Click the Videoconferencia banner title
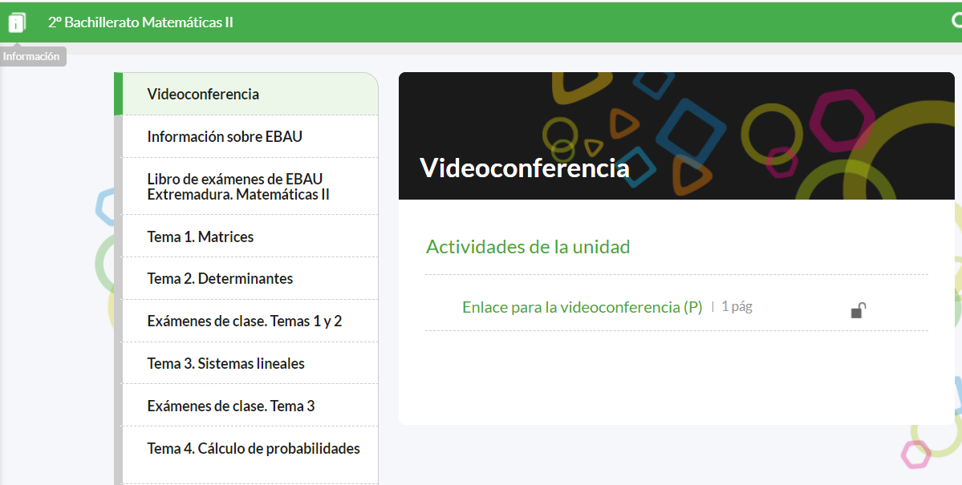The image size is (962, 485). 525,168
